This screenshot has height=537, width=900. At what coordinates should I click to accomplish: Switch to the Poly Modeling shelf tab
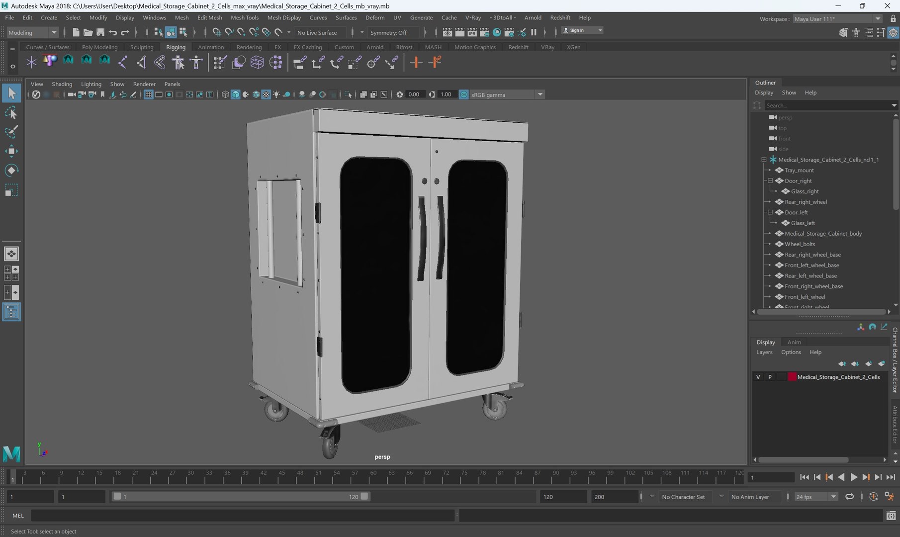click(99, 47)
